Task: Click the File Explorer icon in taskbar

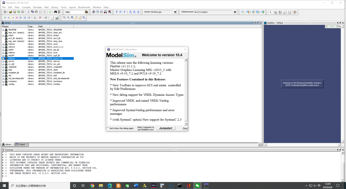Action: tap(101, 186)
